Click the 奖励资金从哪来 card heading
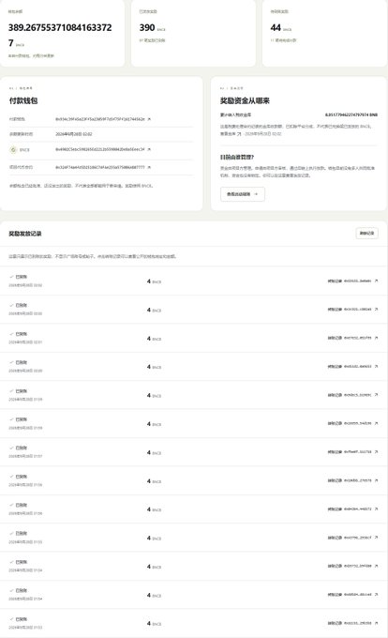This screenshot has height=638, width=388. [x=245, y=101]
